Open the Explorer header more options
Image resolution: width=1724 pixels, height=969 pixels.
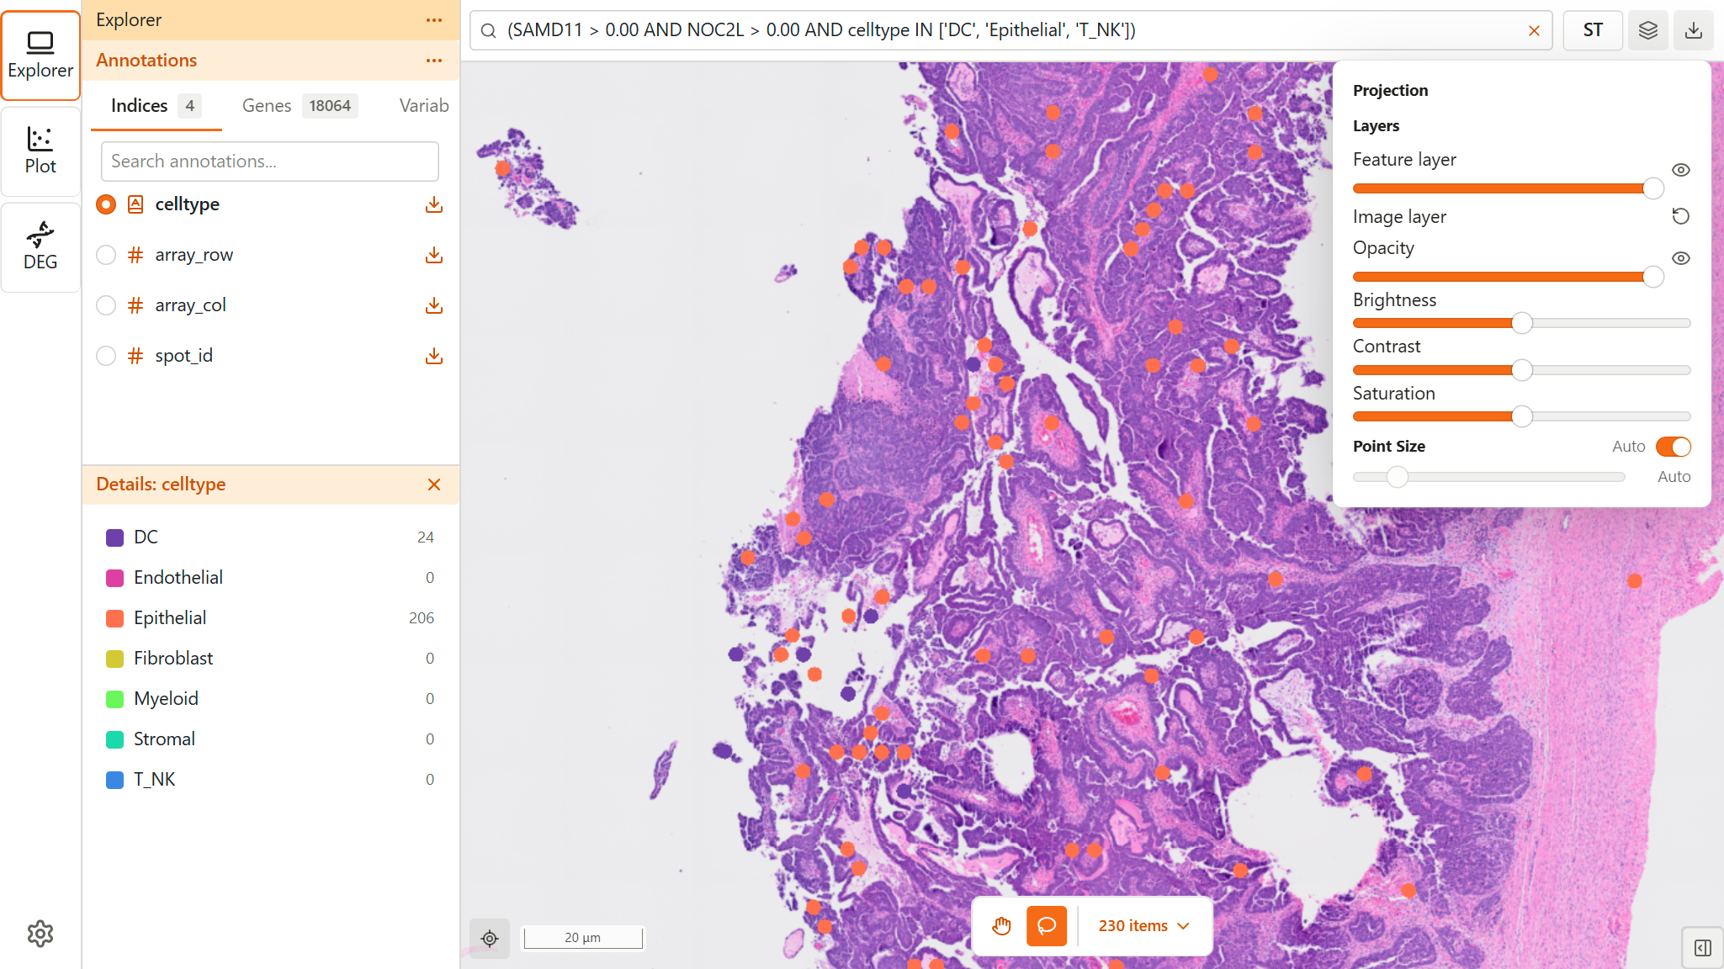[434, 20]
